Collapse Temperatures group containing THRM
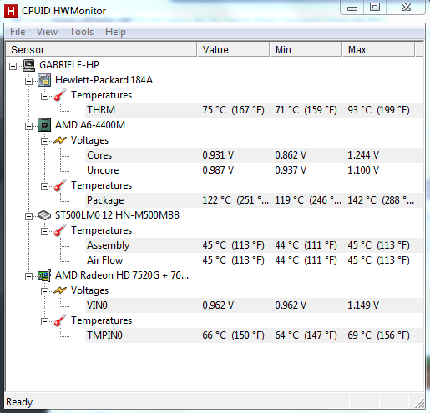This screenshot has width=430, height=413. point(44,96)
